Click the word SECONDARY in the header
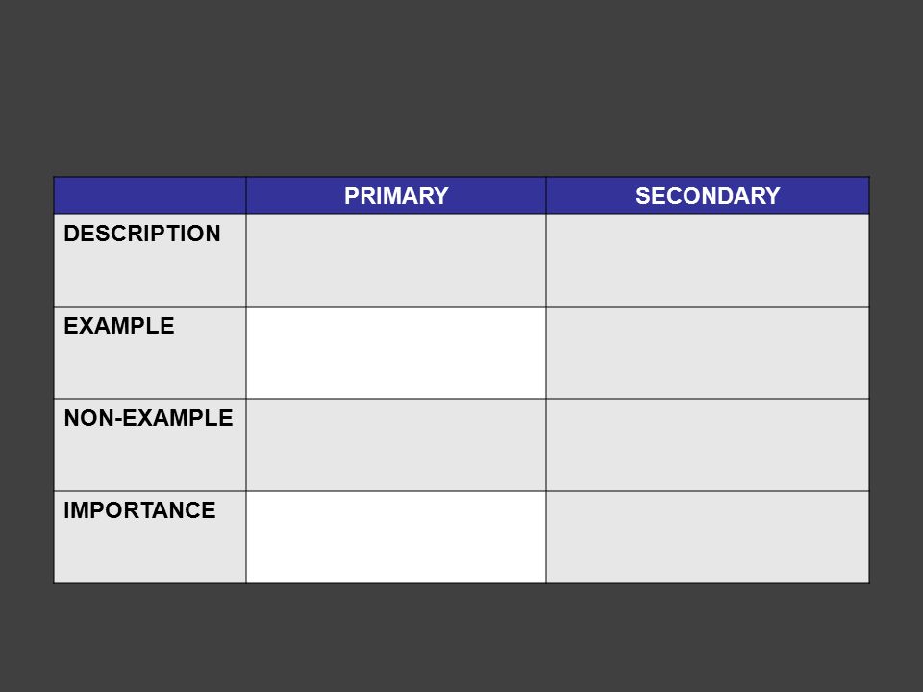Image resolution: width=923 pixels, height=692 pixels. pos(708,196)
